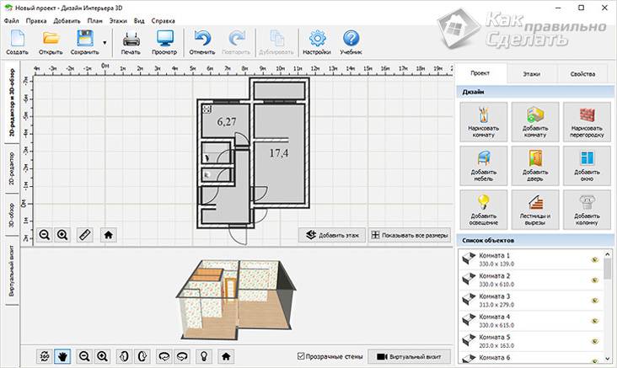Image resolution: width=617 pixels, height=368 pixels.
Task: Toggle visibility eye for Комната 3
Action: tap(595, 301)
